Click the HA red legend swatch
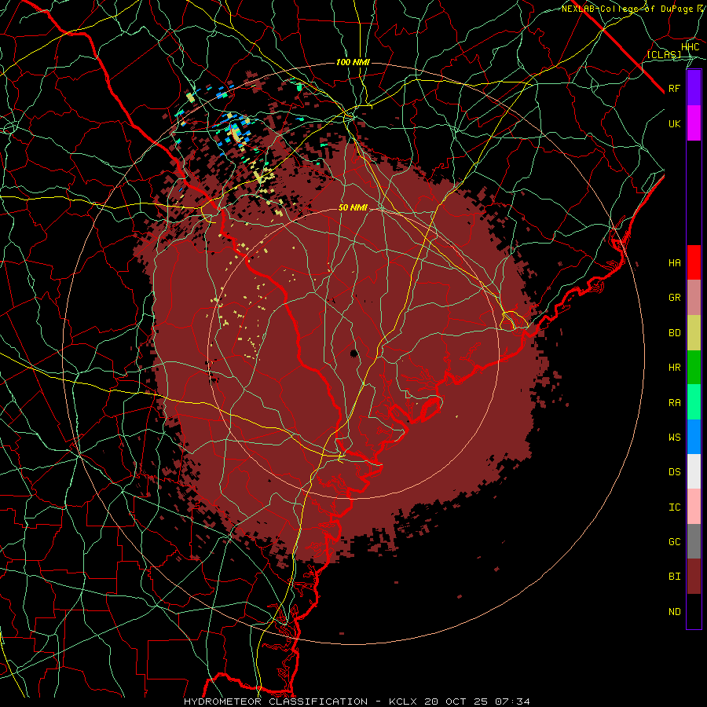 coord(694,262)
